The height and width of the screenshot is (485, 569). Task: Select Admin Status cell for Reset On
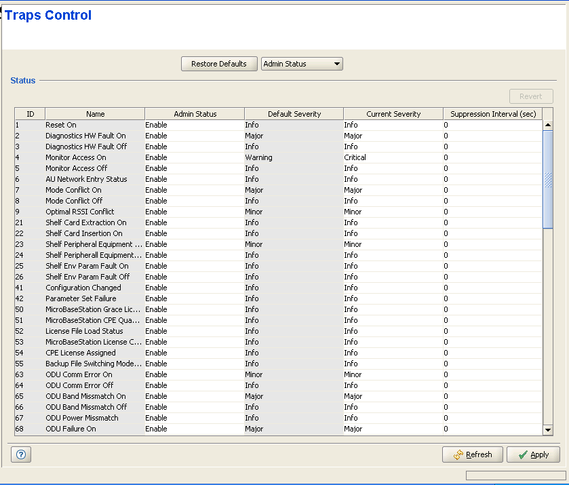coord(194,125)
